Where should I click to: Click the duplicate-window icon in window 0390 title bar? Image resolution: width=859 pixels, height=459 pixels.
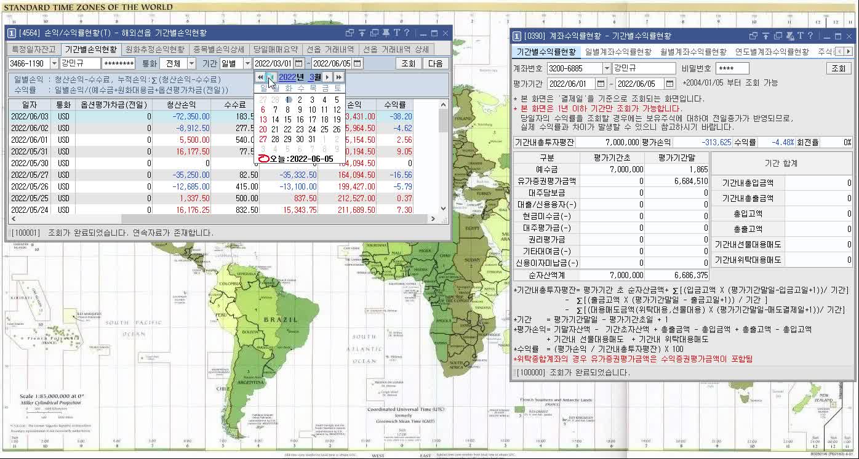777,36
